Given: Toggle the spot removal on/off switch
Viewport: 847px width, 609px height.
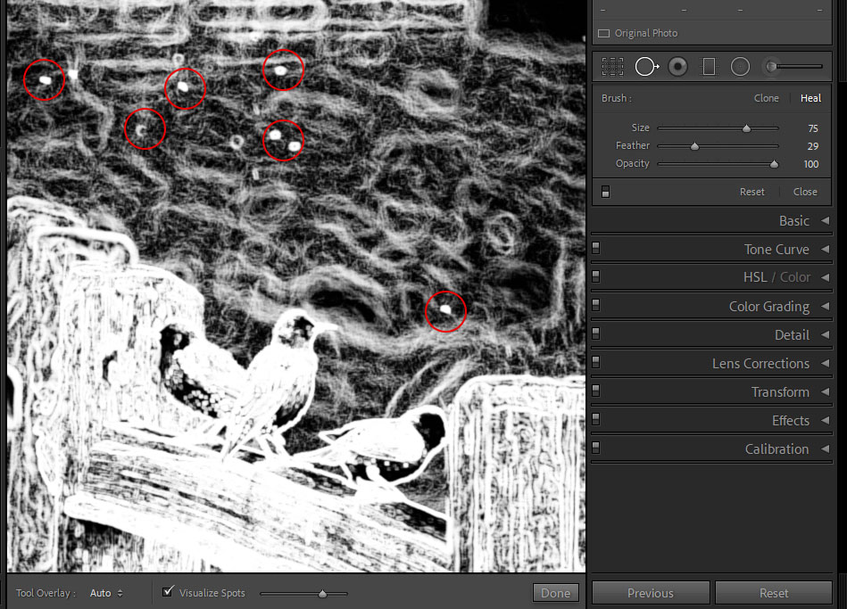Looking at the screenshot, I should click(605, 192).
